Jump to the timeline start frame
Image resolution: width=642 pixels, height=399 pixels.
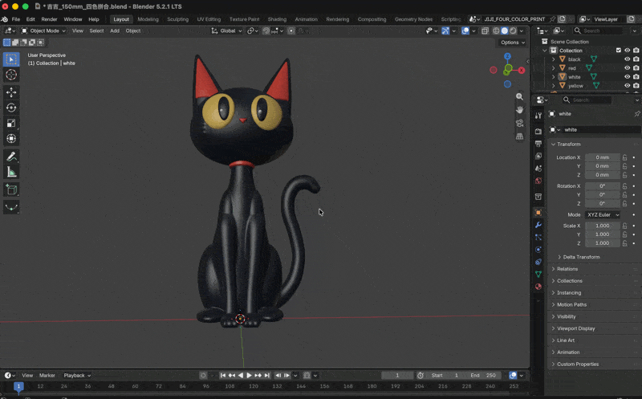click(223, 375)
